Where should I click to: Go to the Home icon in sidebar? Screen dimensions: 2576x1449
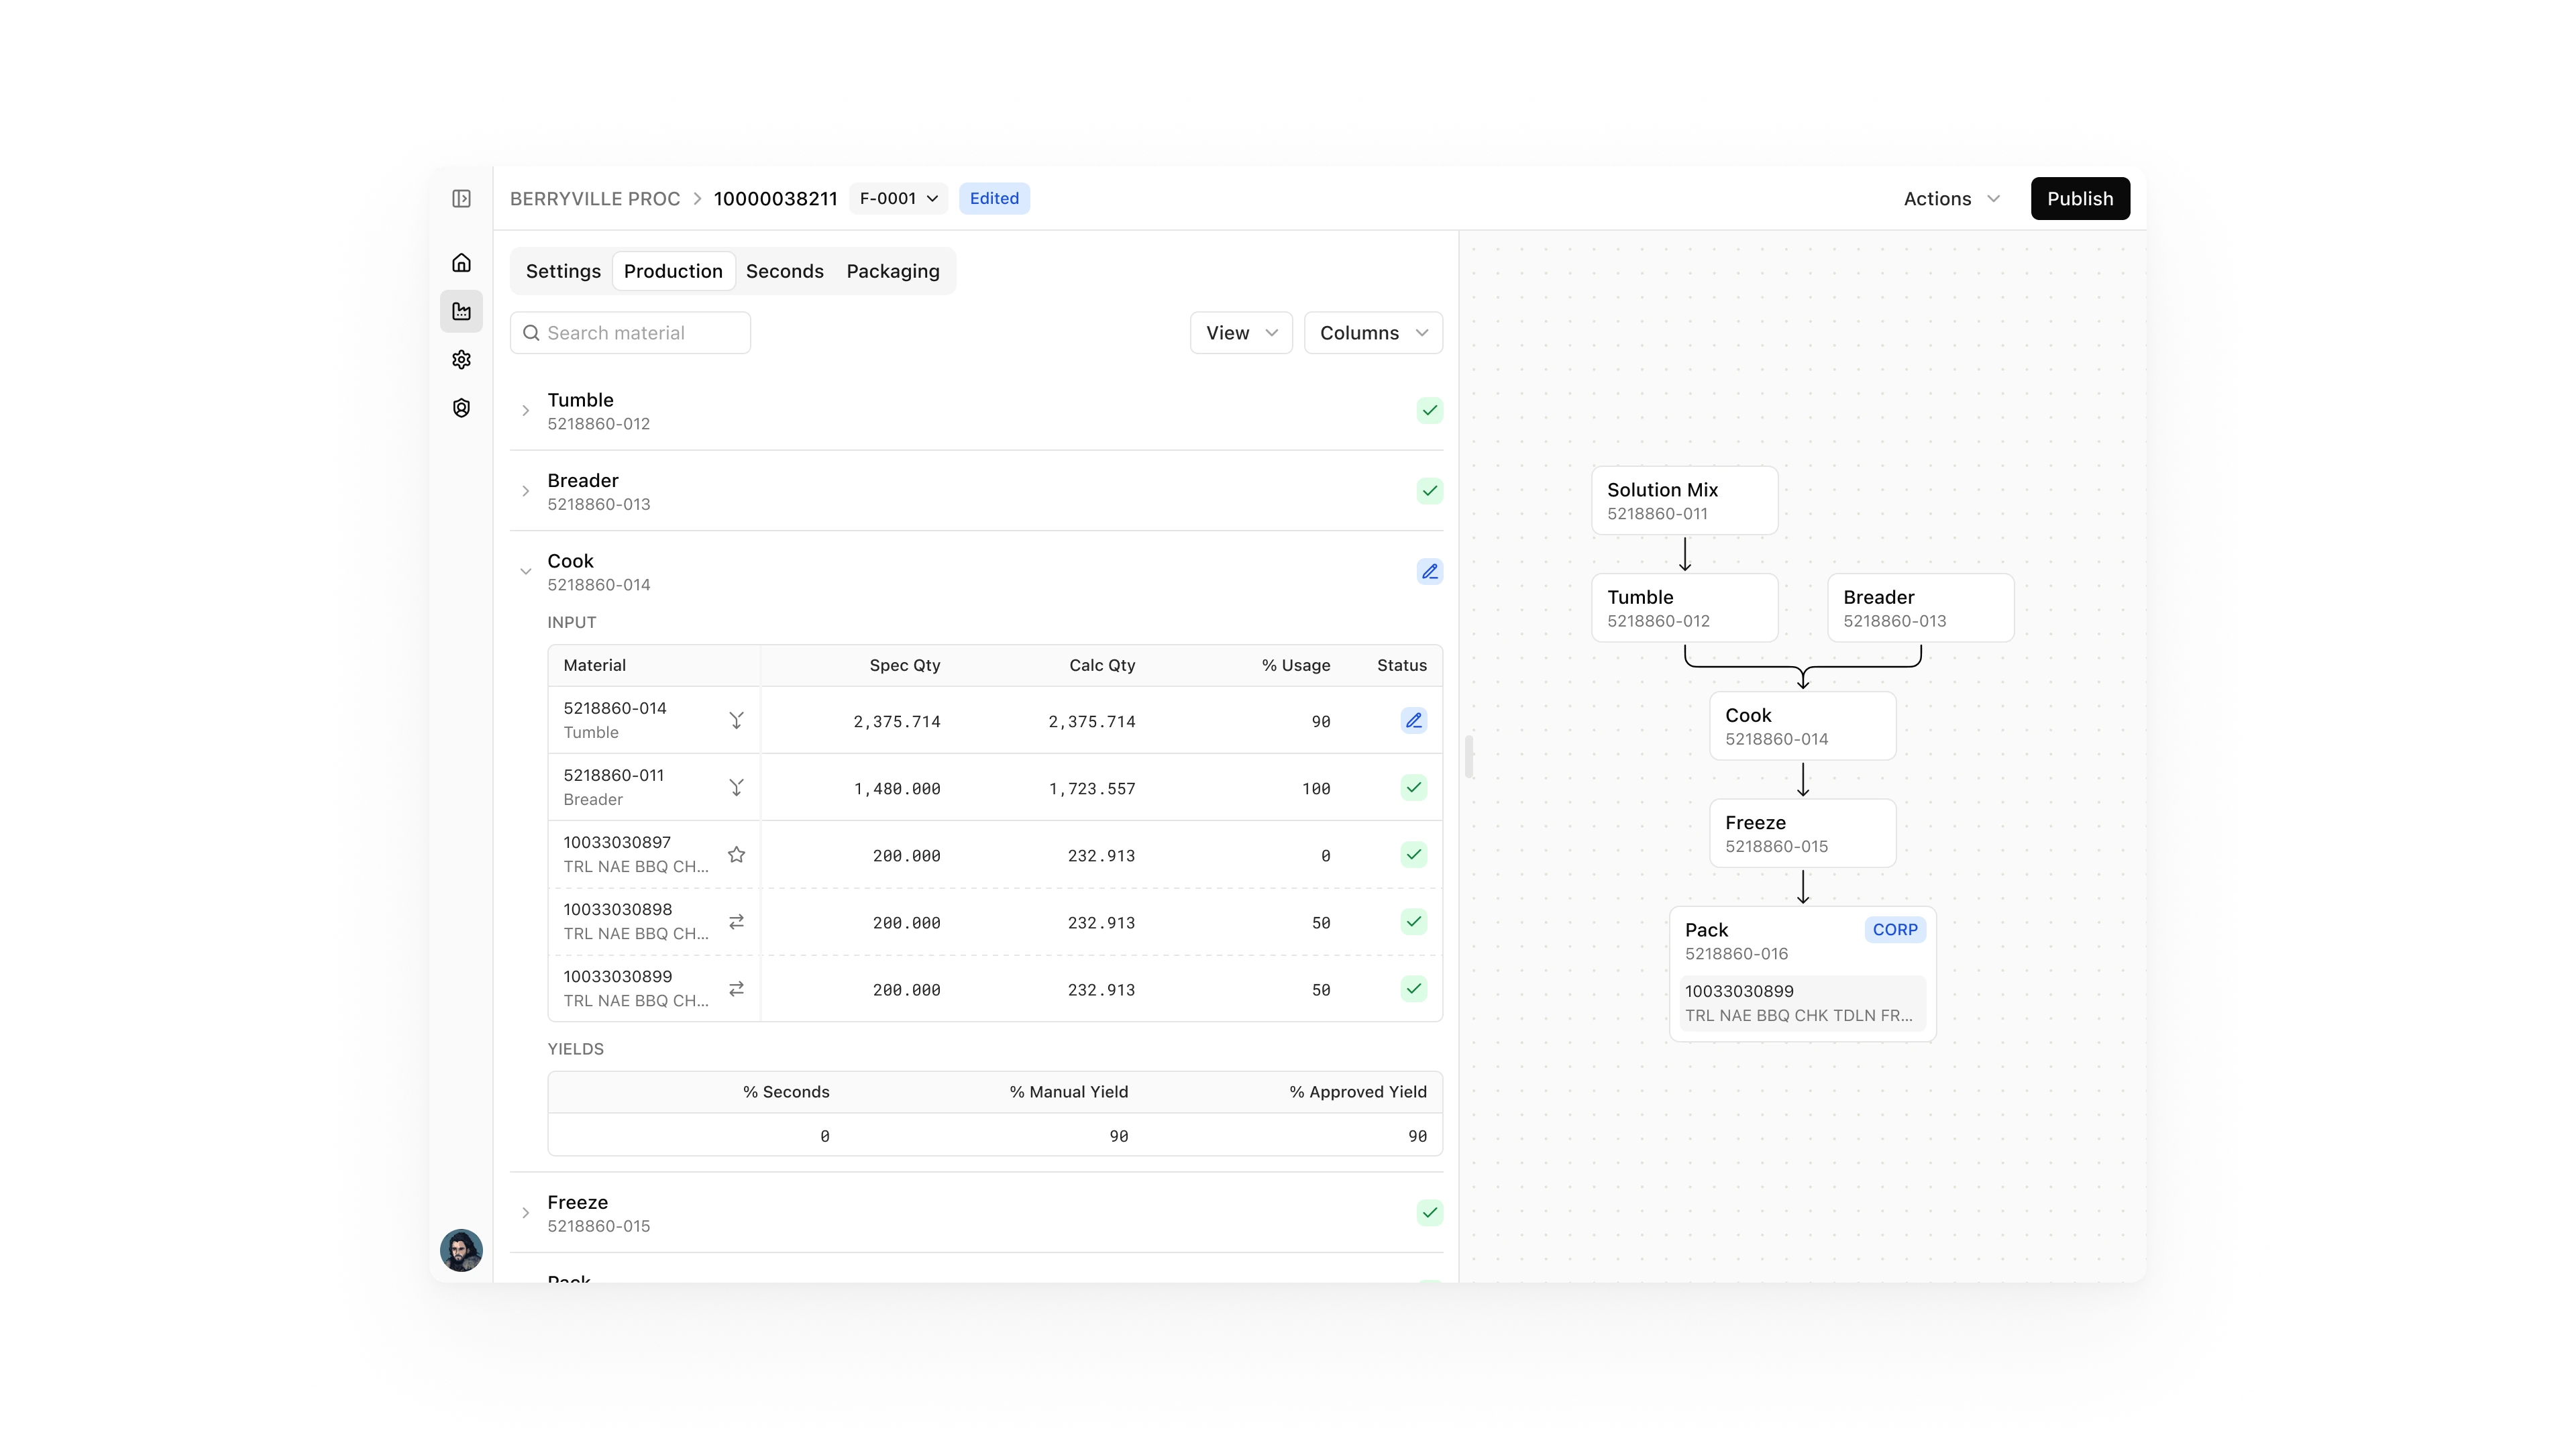461,263
